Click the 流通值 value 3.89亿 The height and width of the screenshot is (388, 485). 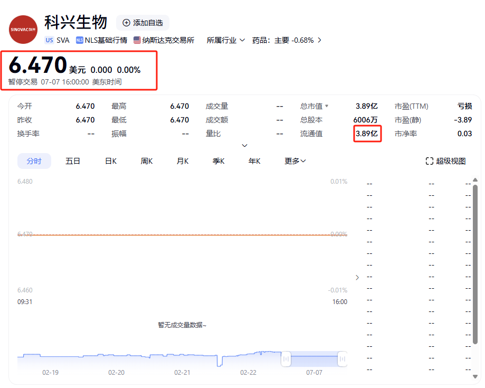367,134
